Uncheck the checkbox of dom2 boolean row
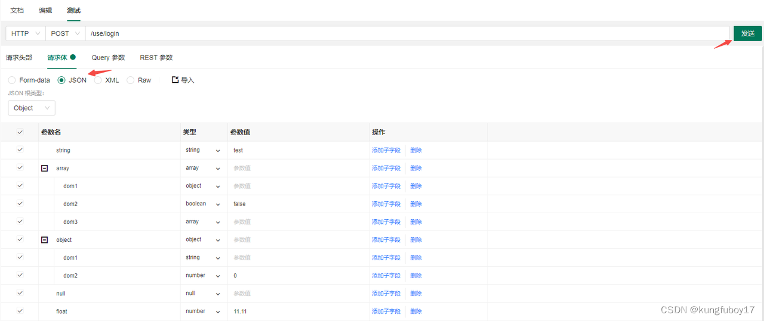764x321 pixels. [20, 204]
